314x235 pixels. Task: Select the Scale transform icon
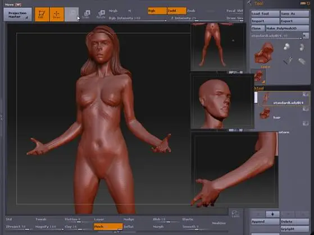87,15
